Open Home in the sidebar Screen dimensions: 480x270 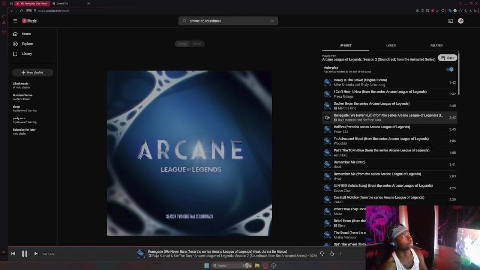22,34
